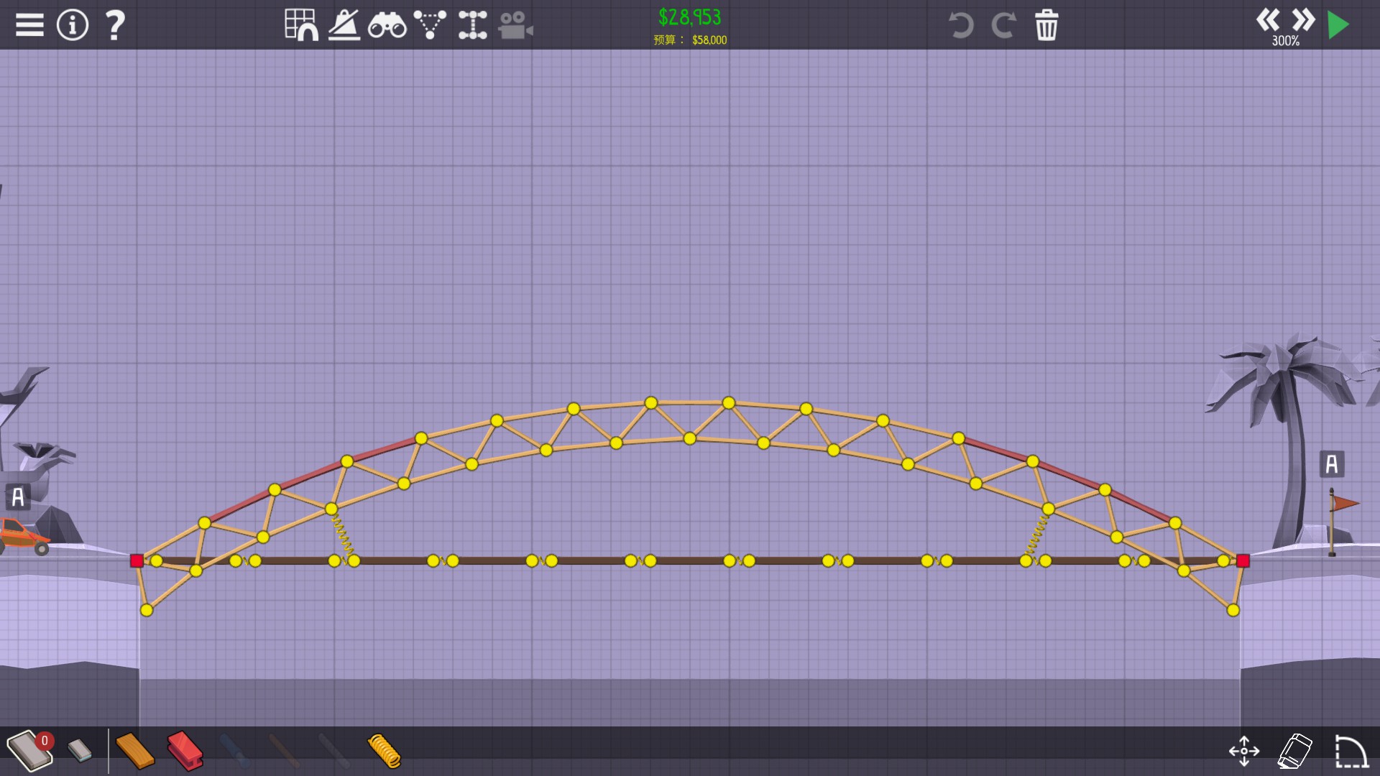Select the orange wood material

point(134,751)
